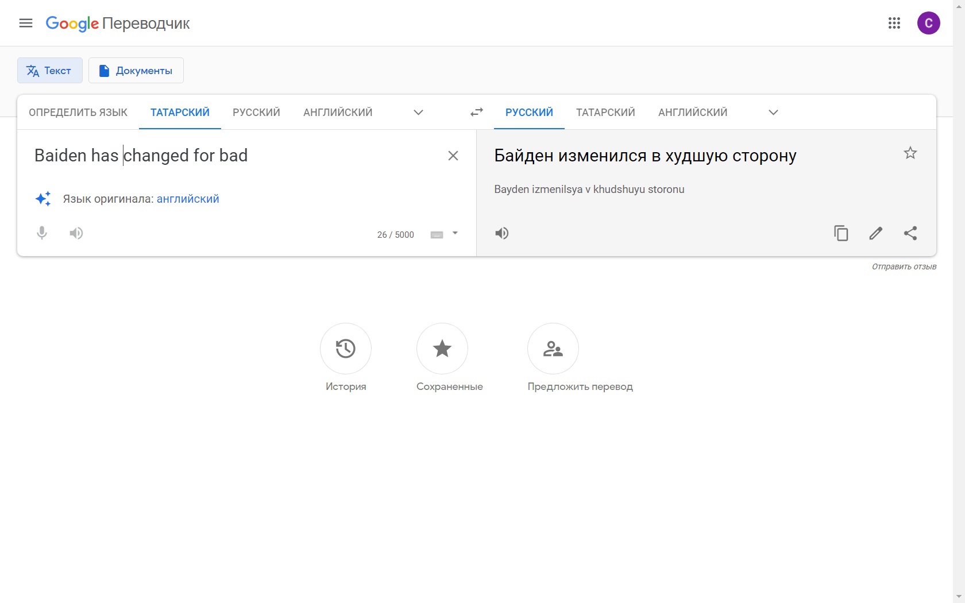Select Русский as target language
Image resolution: width=965 pixels, height=603 pixels.
click(529, 113)
